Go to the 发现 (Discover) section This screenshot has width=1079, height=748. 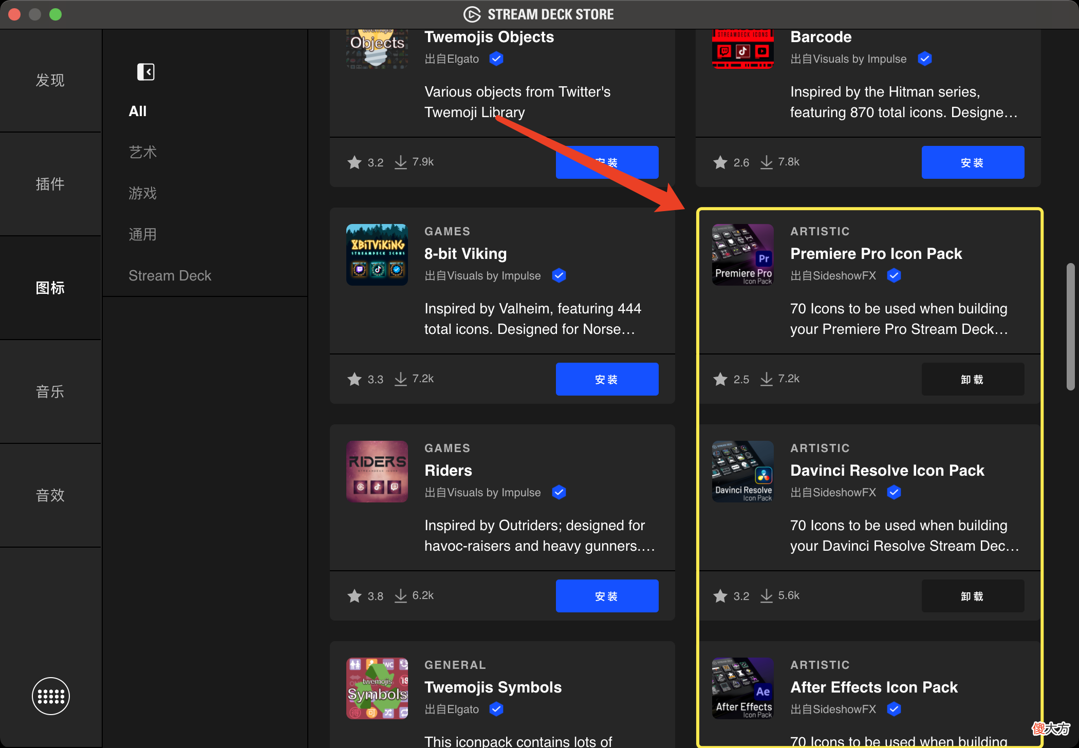pos(50,80)
